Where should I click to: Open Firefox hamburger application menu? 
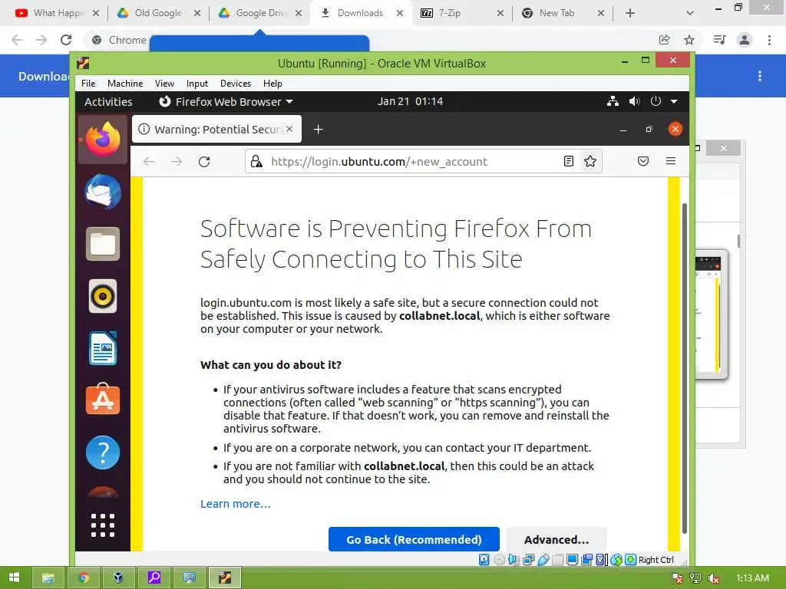tap(671, 161)
